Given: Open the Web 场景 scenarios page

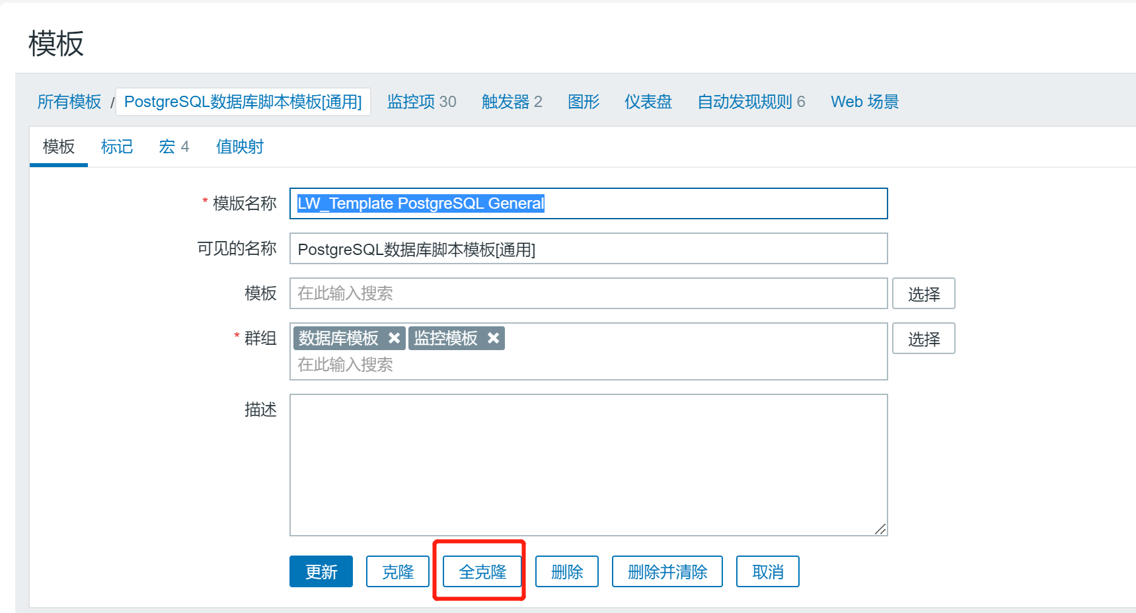Looking at the screenshot, I should coord(865,102).
